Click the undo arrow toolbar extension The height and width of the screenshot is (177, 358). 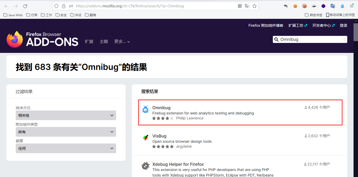(286, 6)
